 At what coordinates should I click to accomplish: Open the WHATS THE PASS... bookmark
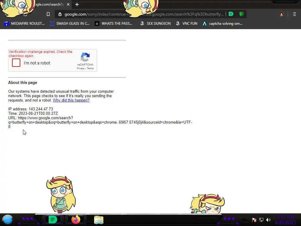[x=113, y=24]
